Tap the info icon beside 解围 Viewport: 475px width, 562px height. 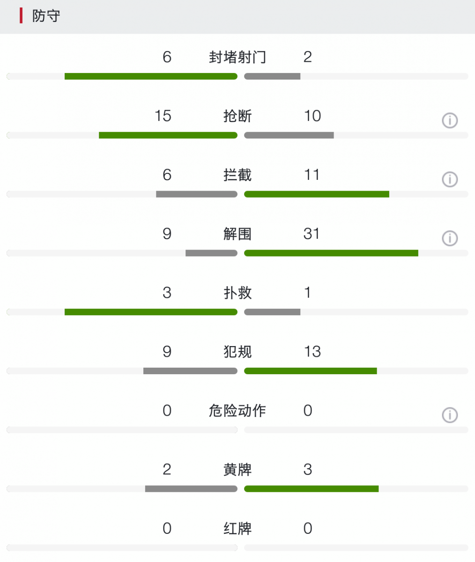(x=450, y=238)
